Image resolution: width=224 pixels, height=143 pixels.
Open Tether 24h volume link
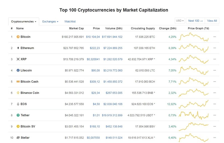pyautogui.click(x=112, y=115)
